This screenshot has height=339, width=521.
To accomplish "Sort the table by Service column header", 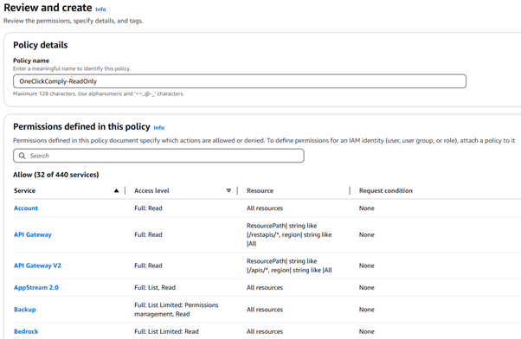I will click(x=24, y=190).
